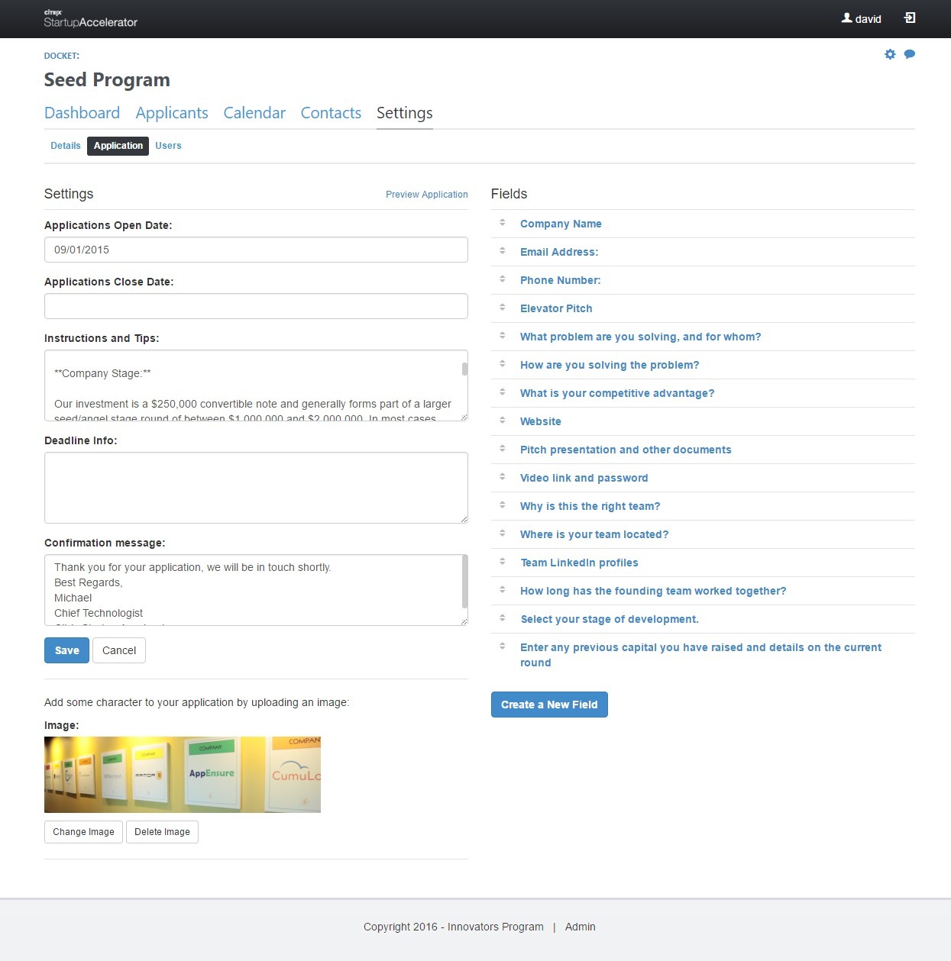Click the Delete Image button
Viewport: 951px width, 961px height.
tap(162, 832)
